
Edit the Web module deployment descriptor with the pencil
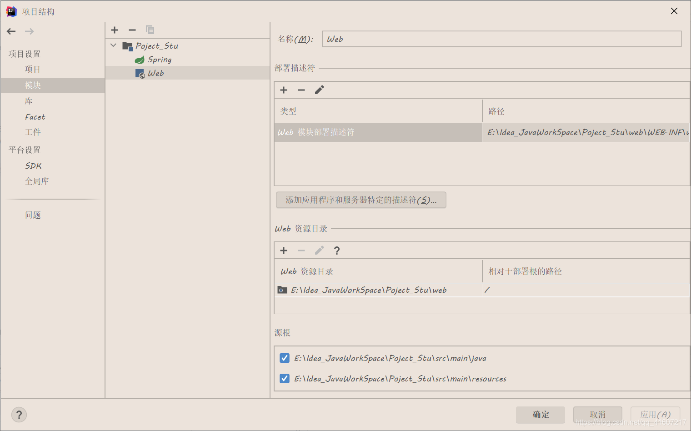[319, 90]
